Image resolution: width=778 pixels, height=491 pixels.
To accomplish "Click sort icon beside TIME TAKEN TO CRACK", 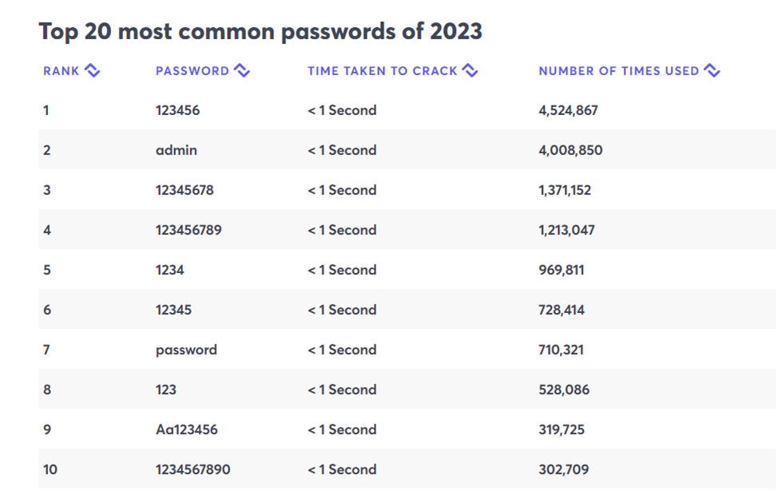I will point(470,71).
